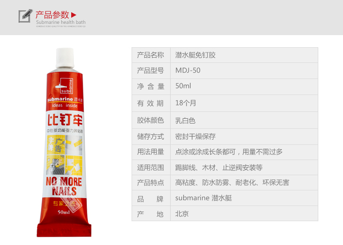
Task: Select the 18个月 shelf life value
Action: pos(185,103)
